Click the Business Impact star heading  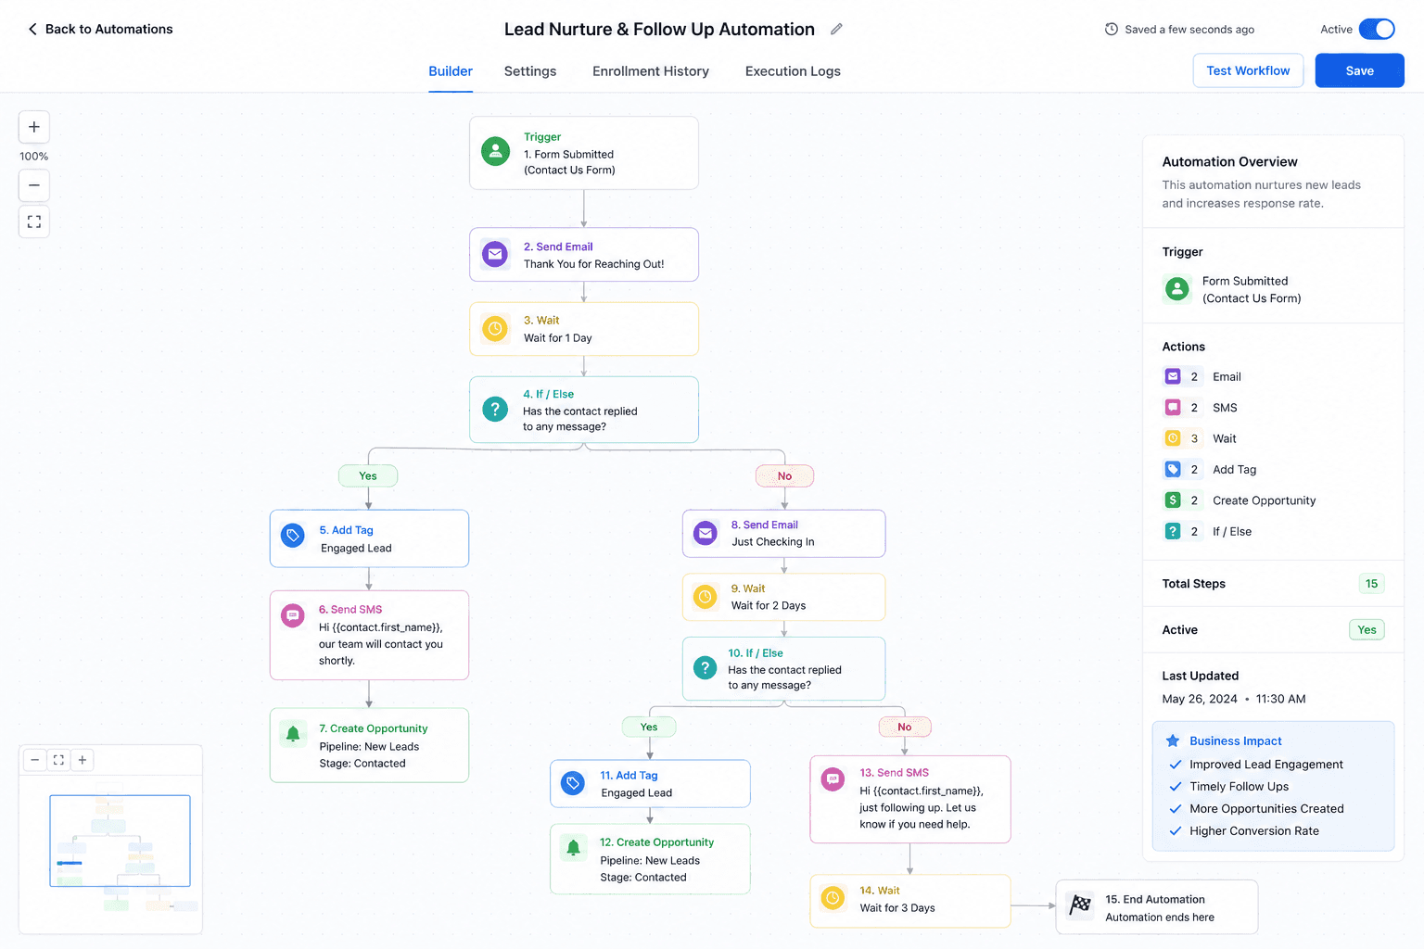(x=1224, y=740)
